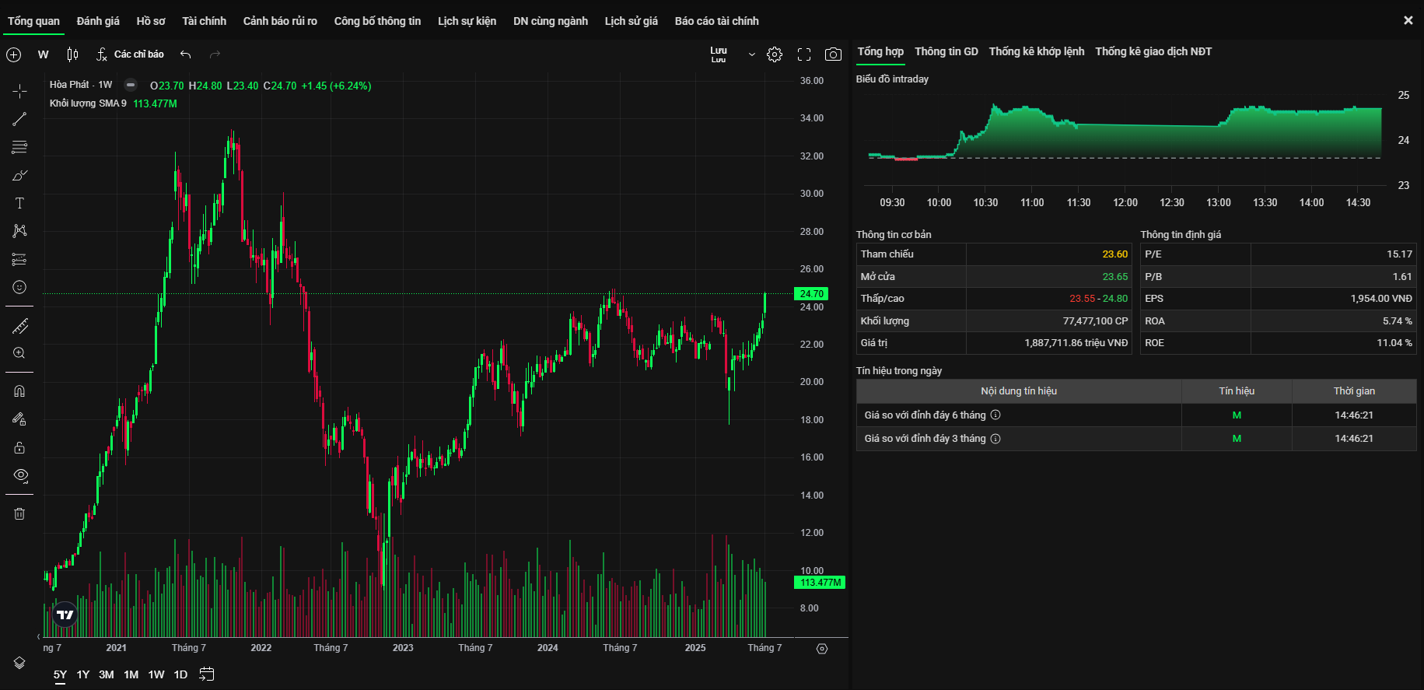Hide all drawings with eye icon
1424x690 pixels.
coord(21,475)
